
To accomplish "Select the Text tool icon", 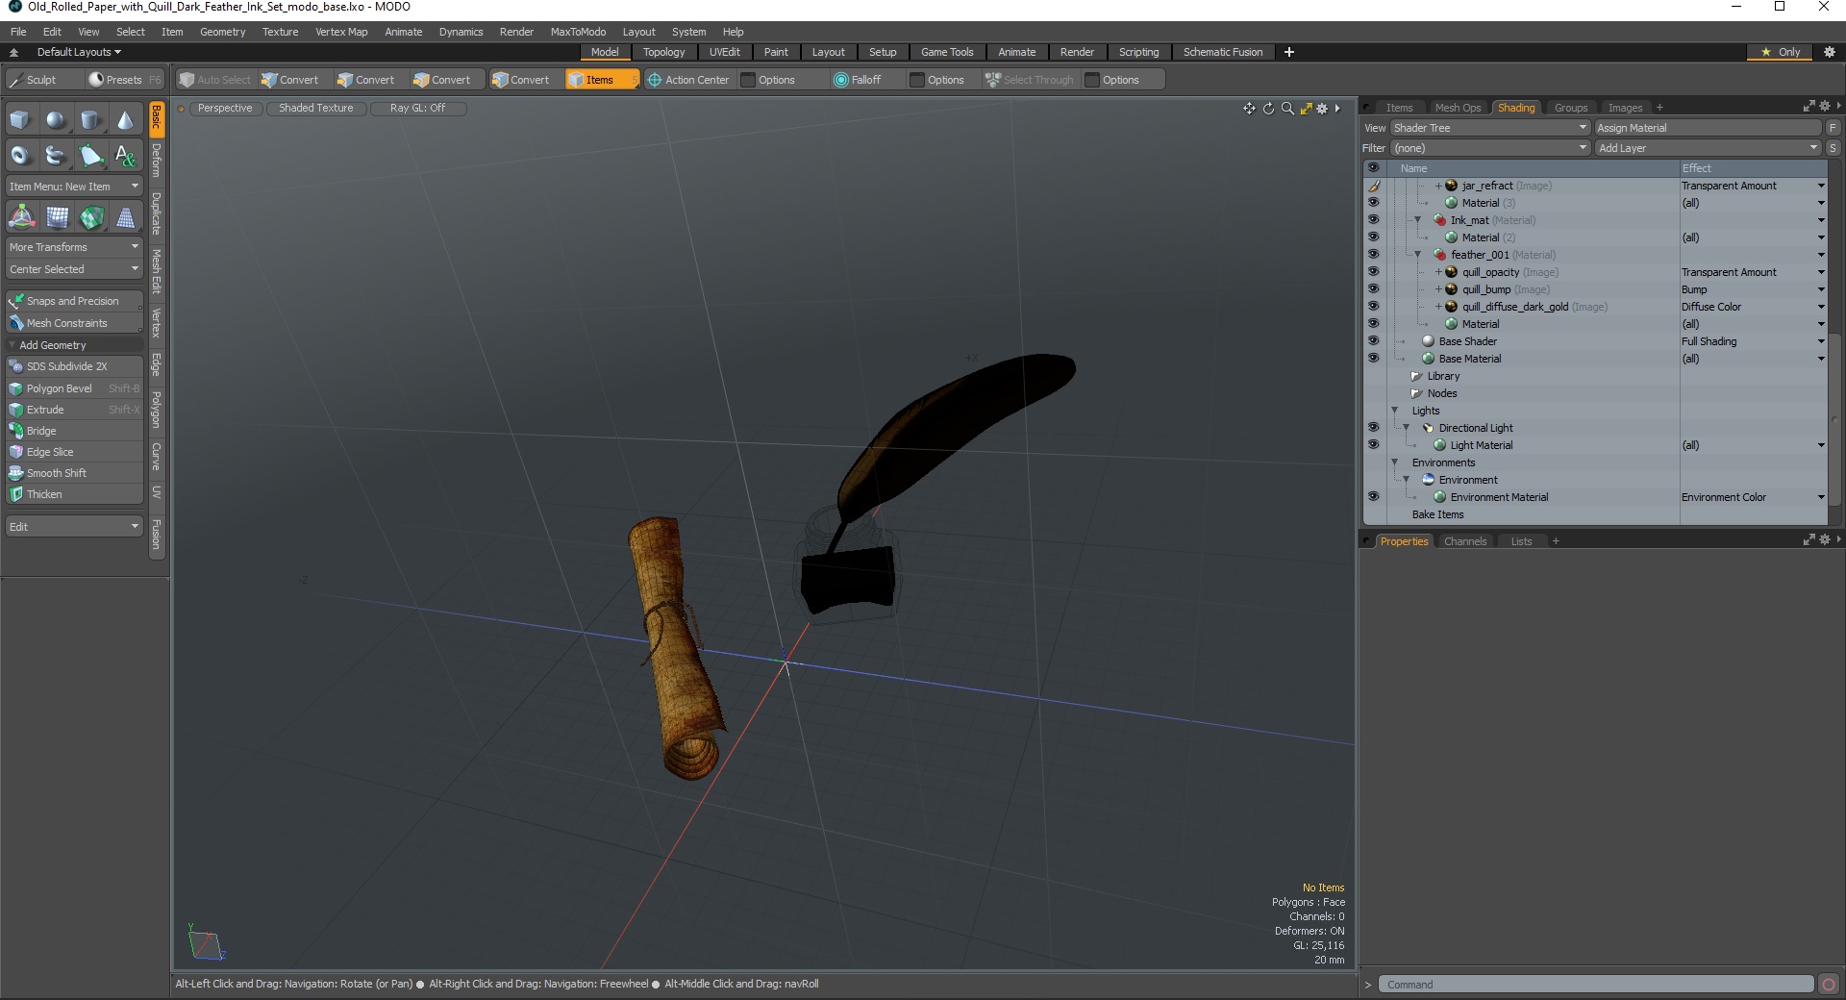I will (x=125, y=155).
